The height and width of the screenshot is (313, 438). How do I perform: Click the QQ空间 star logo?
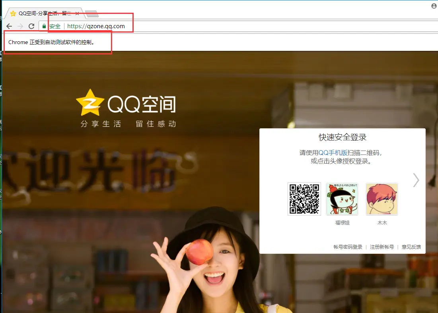pyautogui.click(x=90, y=102)
